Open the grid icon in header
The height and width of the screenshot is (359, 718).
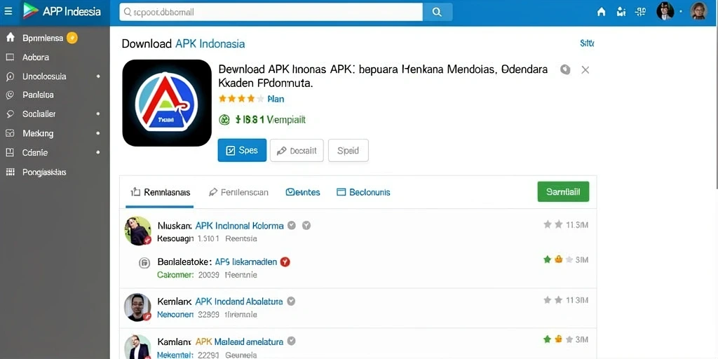point(641,11)
